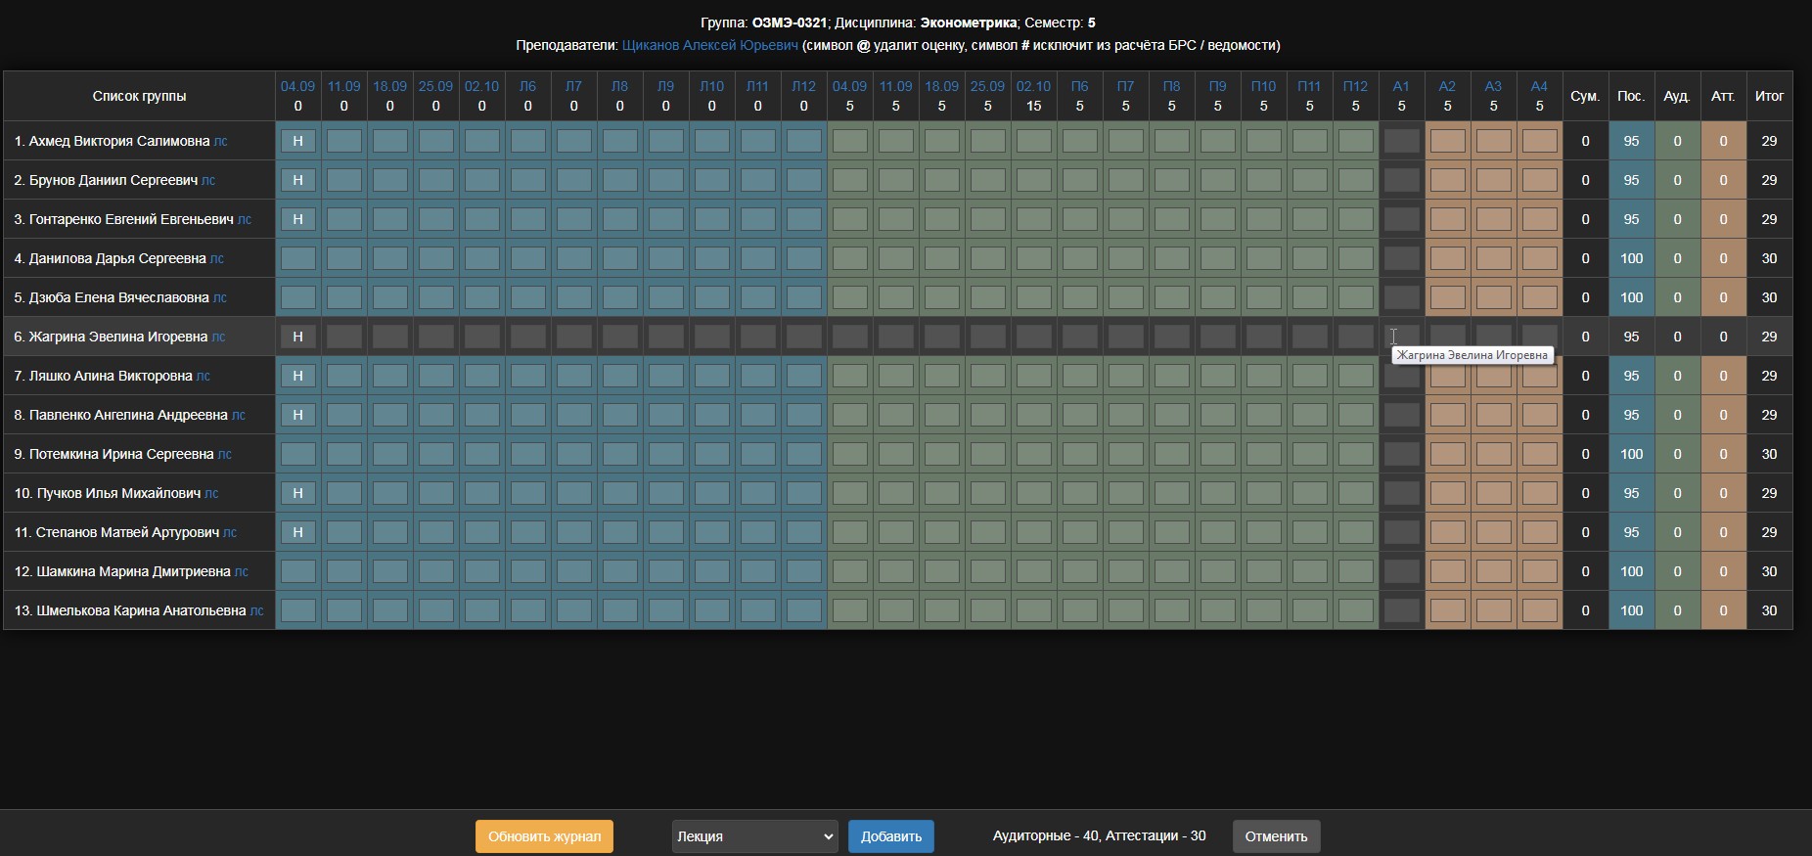Select the first 04.09 lecture column header
This screenshot has width=1812, height=856.
pyautogui.click(x=297, y=86)
